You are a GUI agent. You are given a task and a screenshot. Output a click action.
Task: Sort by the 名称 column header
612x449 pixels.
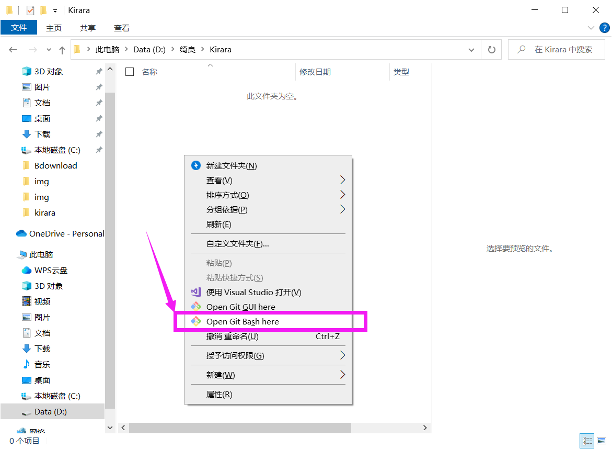[149, 72]
